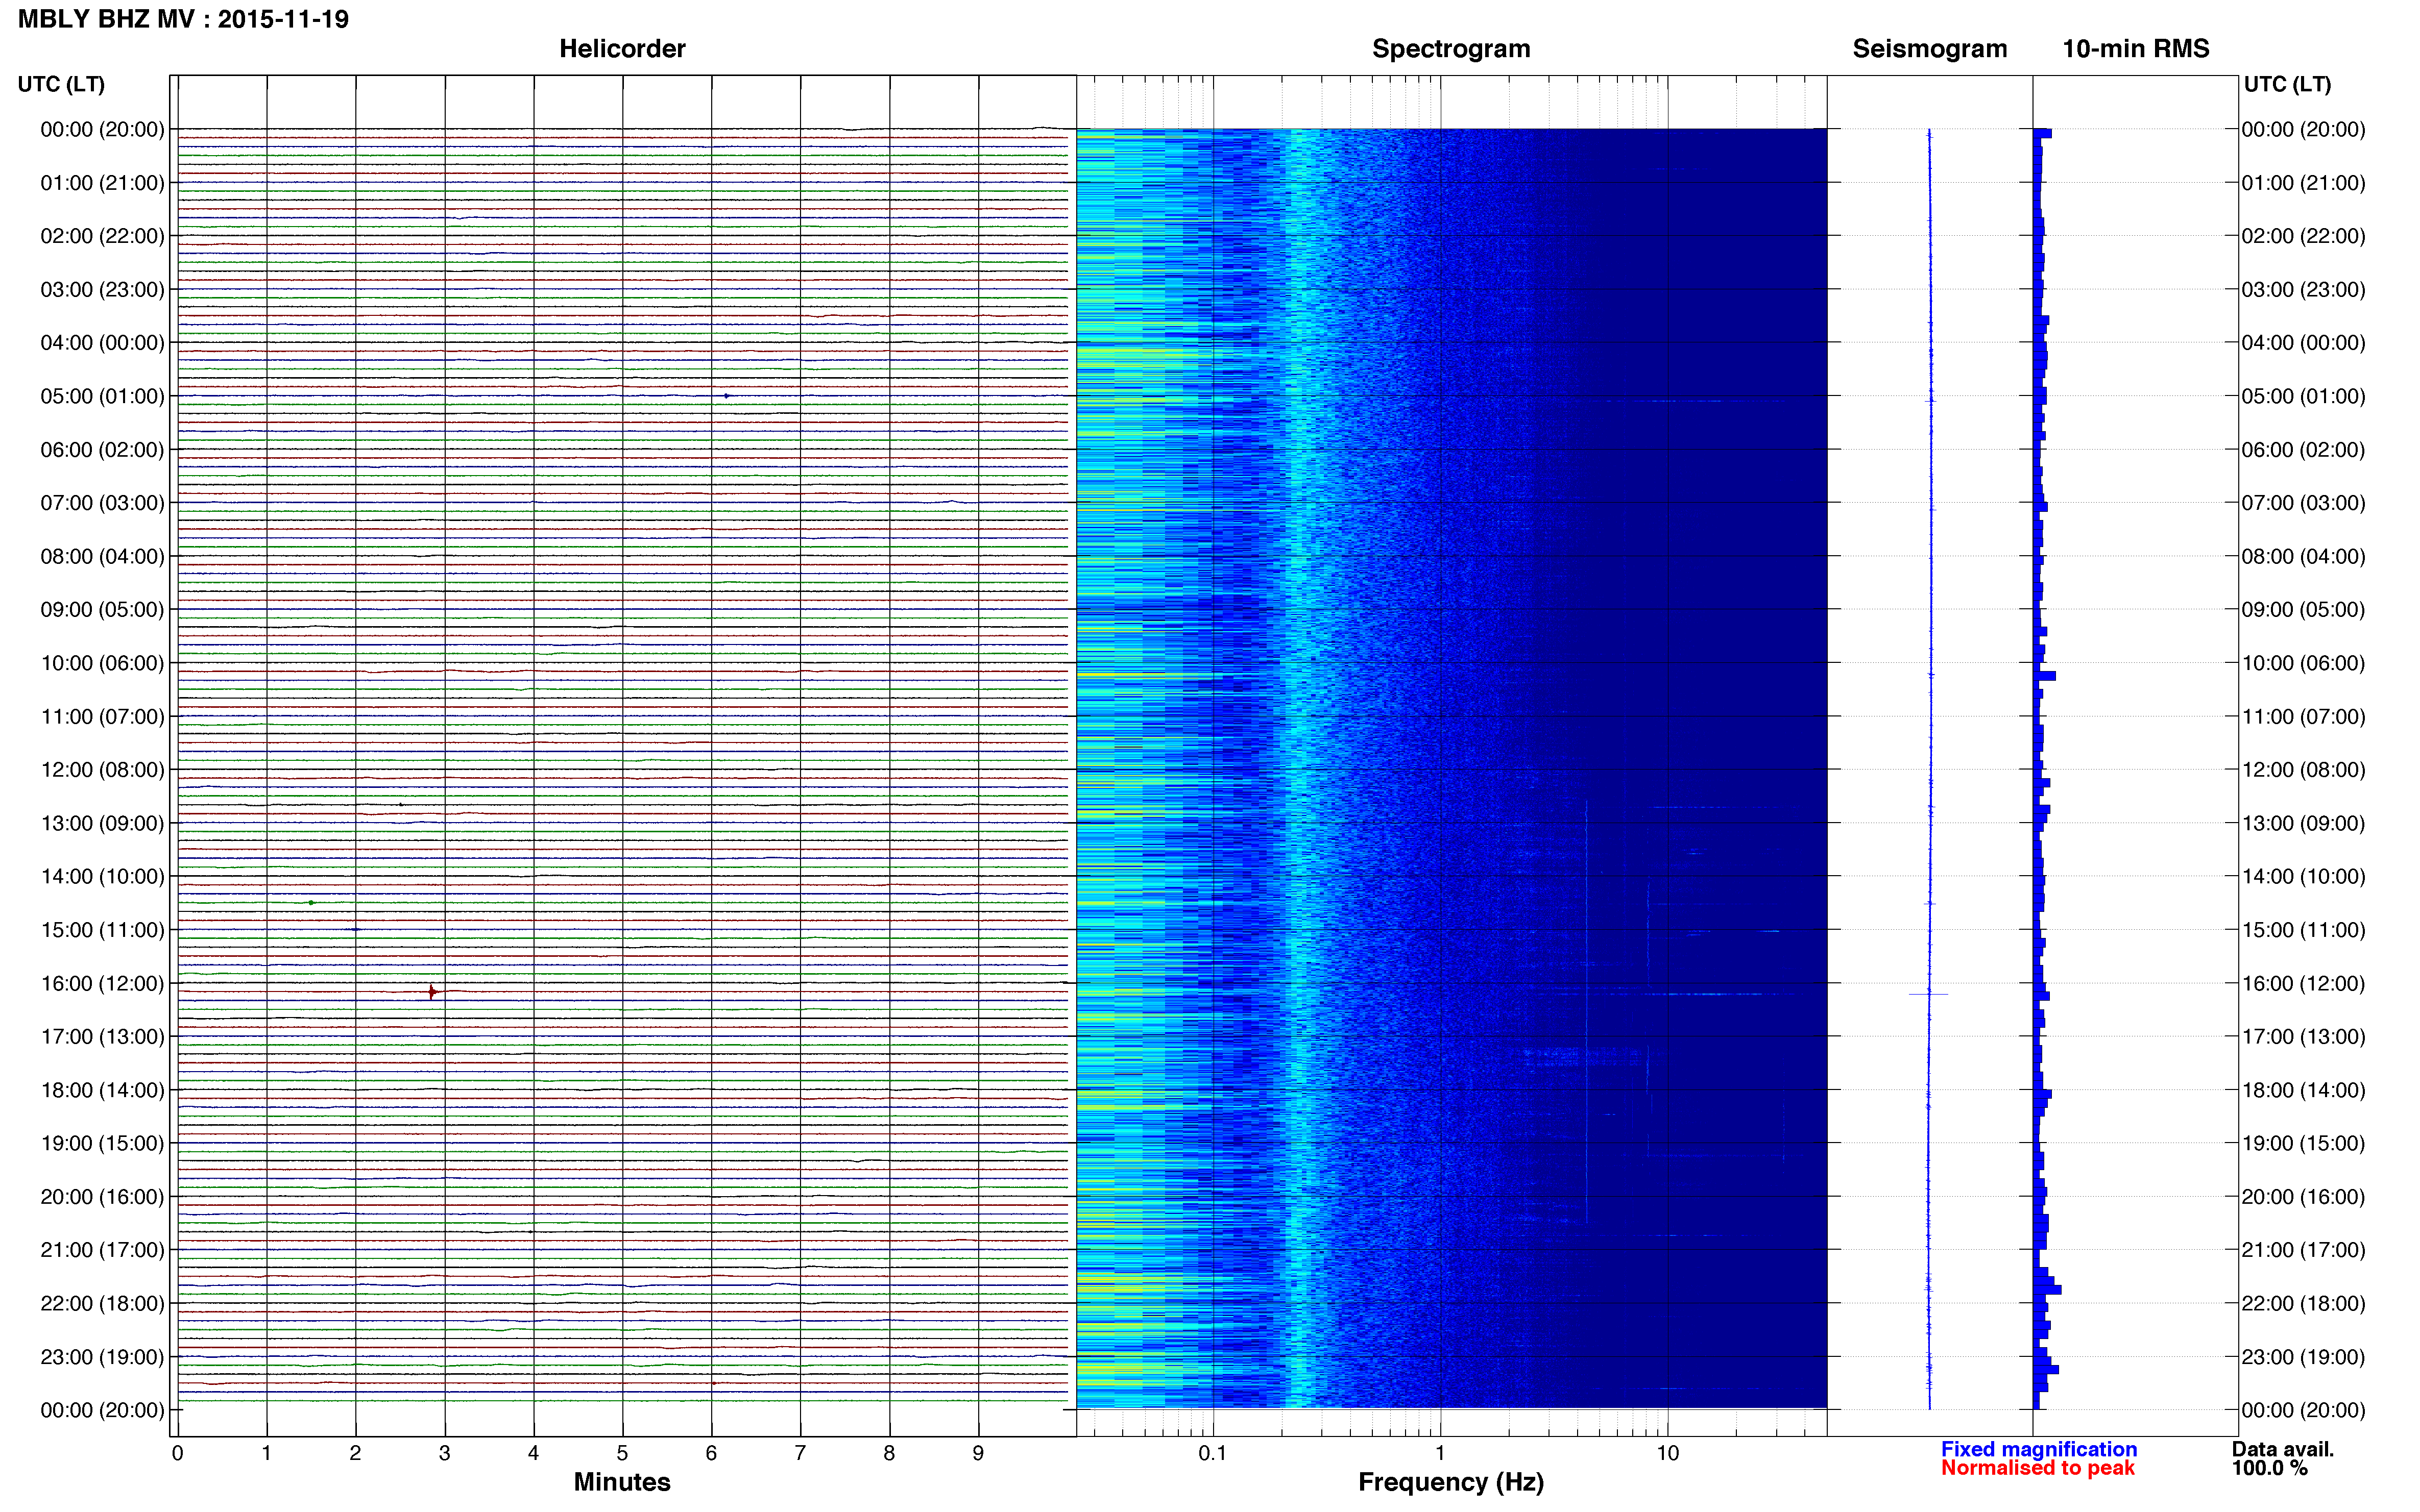Click the left 'UTC (LT)' axis label
This screenshot has height=1512, width=2420.
coord(61,84)
